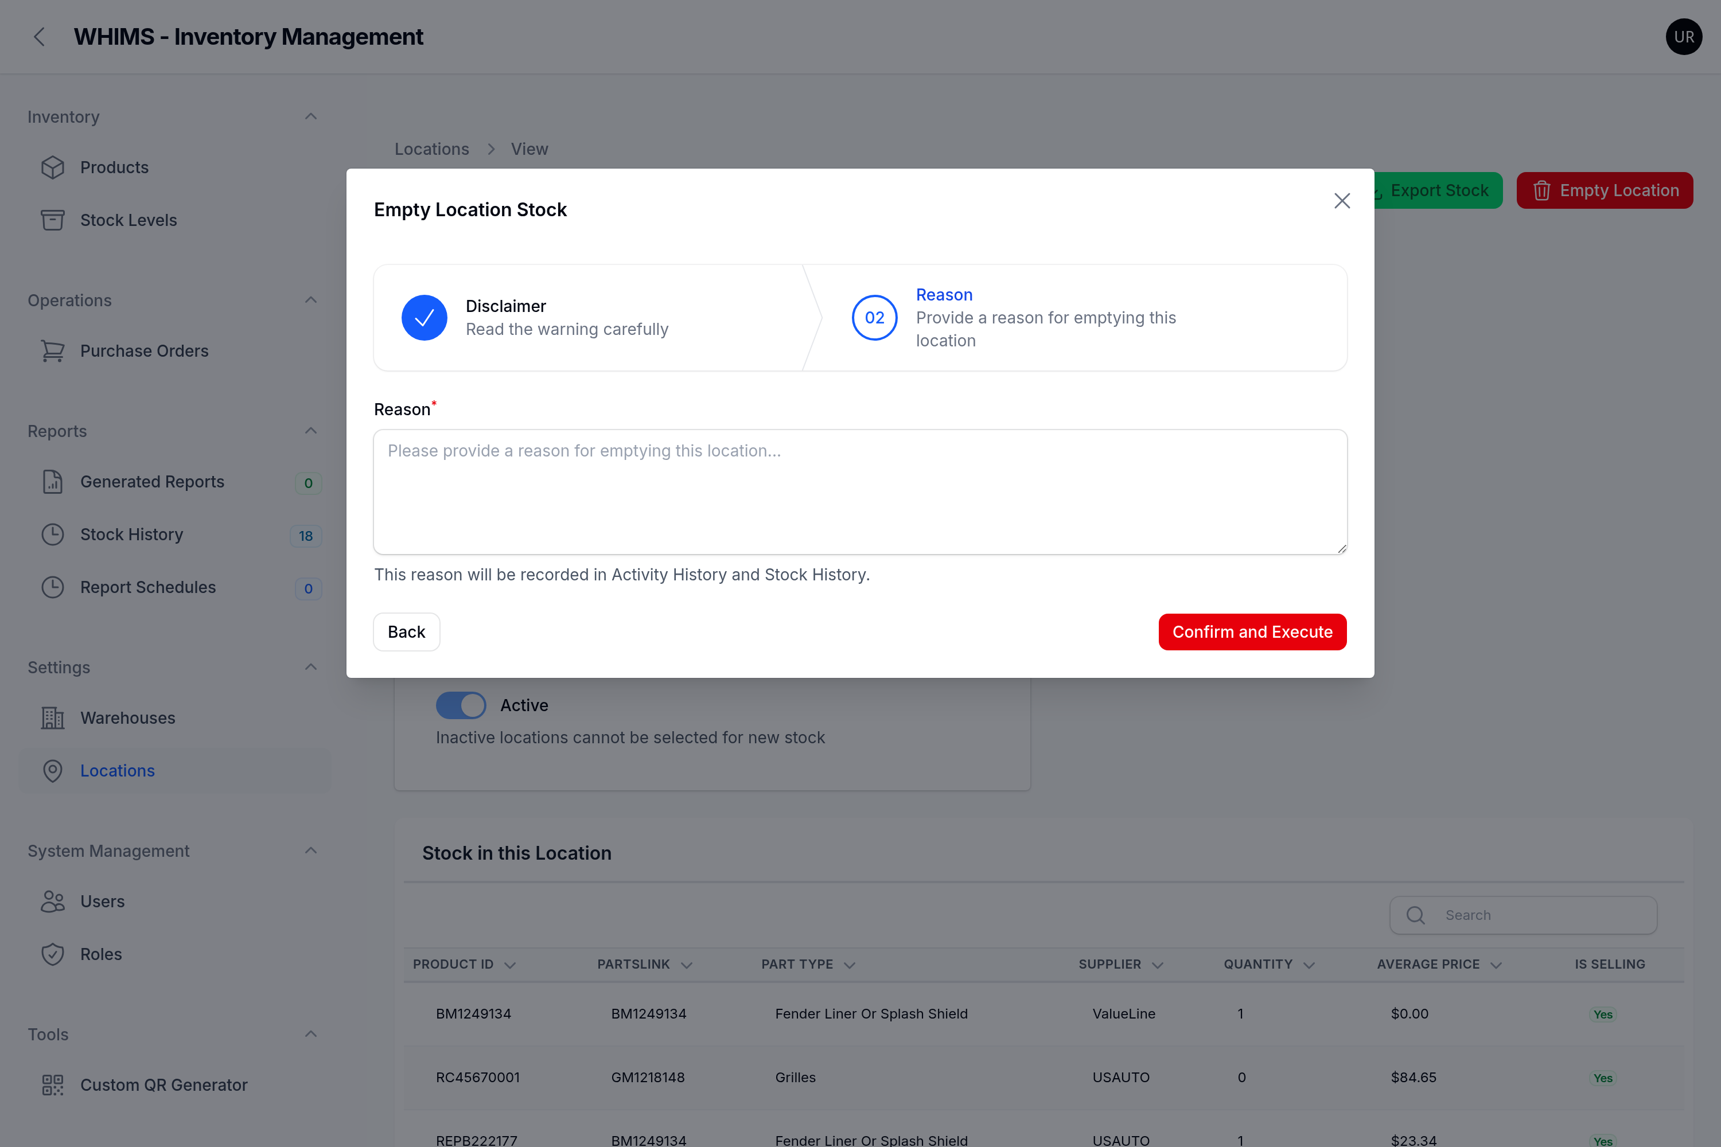1721x1147 pixels.
Task: Click the Report Schedules clock icon
Action: (53, 587)
